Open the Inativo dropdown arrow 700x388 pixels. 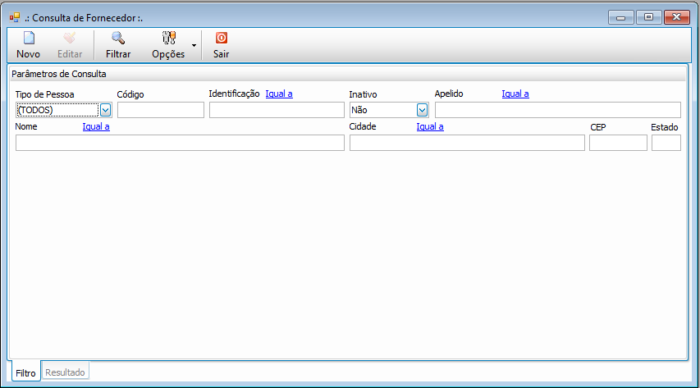[x=422, y=110]
